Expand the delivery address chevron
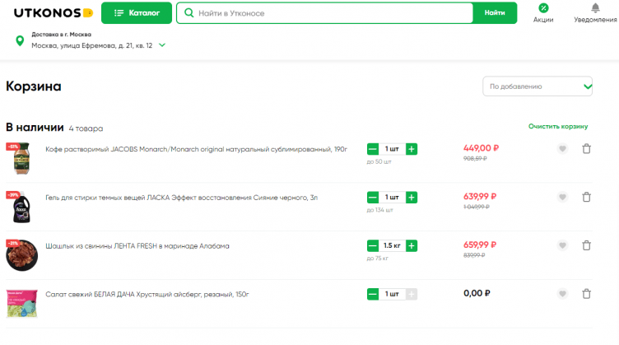The height and width of the screenshot is (345, 619). coord(162,45)
